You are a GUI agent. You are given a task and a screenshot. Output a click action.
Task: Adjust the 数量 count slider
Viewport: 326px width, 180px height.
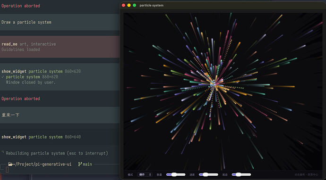click(176, 175)
